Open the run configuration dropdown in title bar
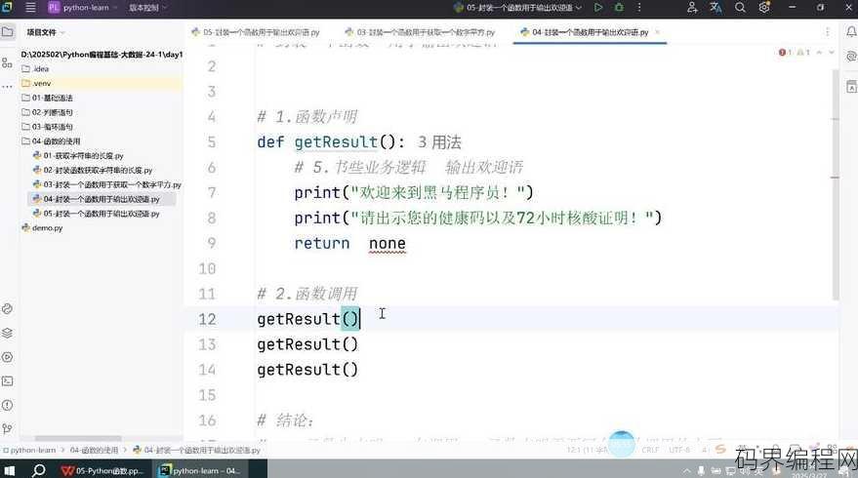 [x=517, y=8]
